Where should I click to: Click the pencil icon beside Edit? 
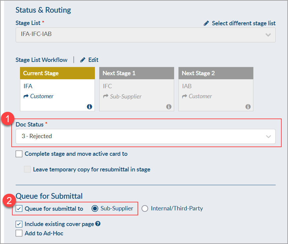coord(83,60)
